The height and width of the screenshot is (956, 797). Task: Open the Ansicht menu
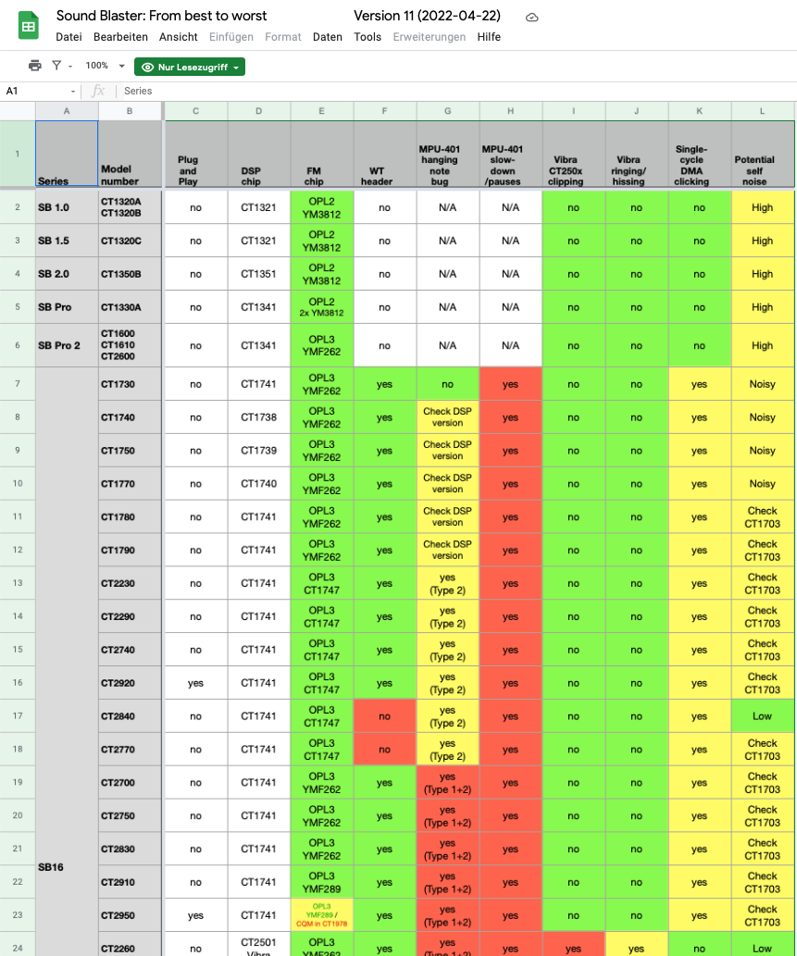pos(178,37)
